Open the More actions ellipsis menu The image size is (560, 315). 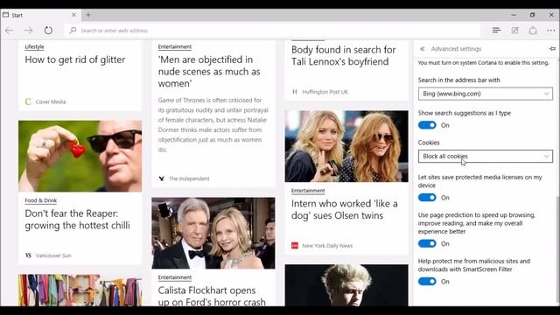[550, 31]
